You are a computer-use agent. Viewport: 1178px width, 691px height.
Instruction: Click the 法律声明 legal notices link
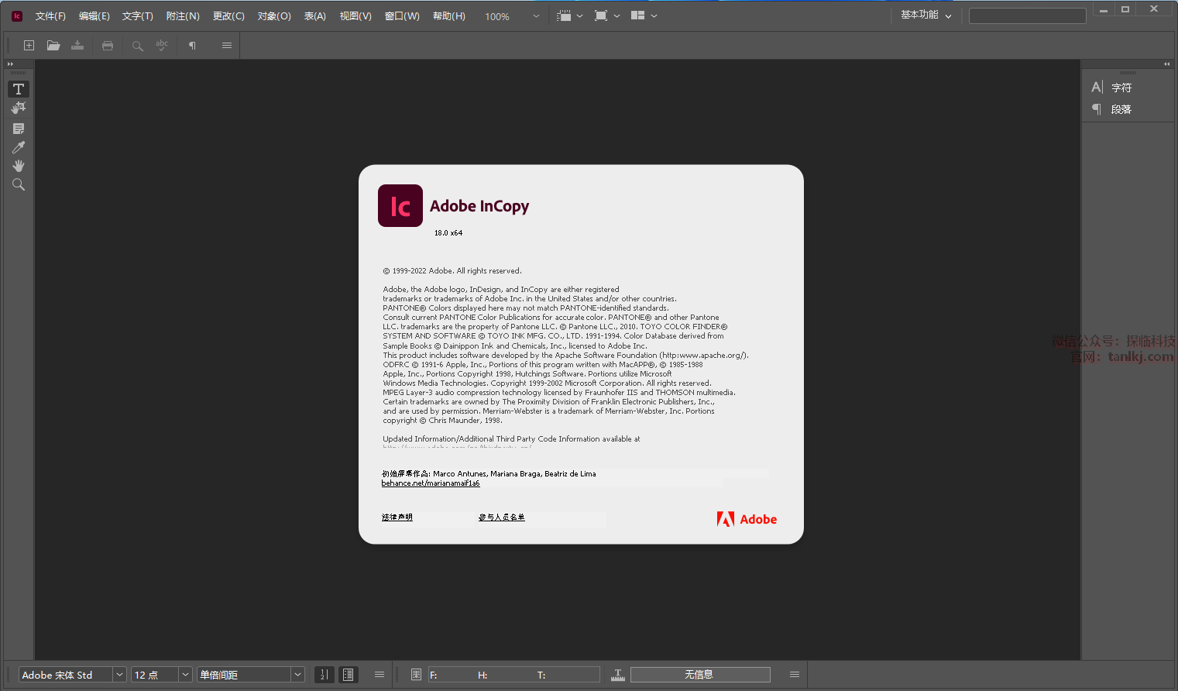point(397,517)
